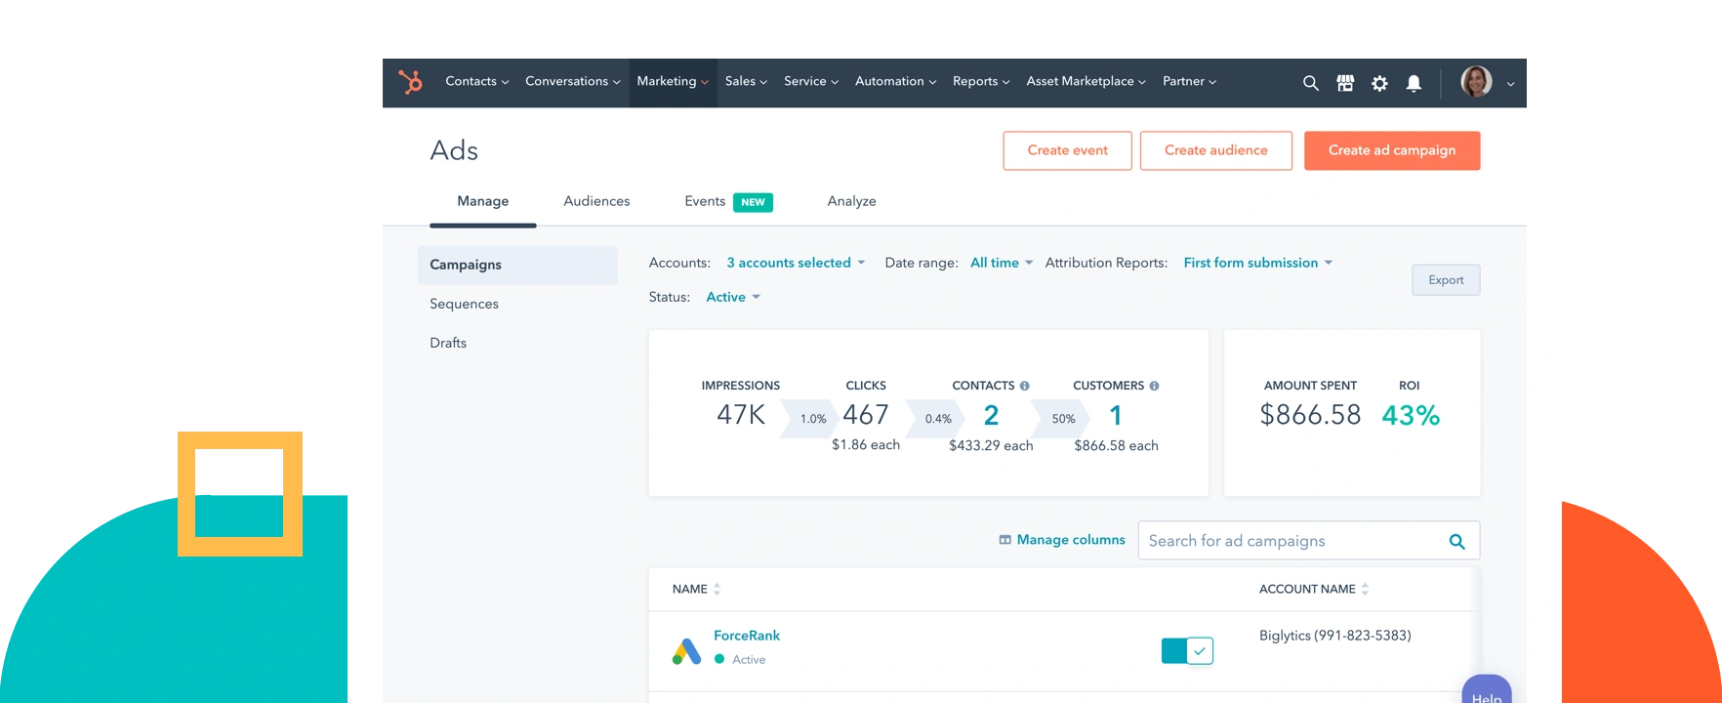Select Sequences in the sidebar

point(464,304)
